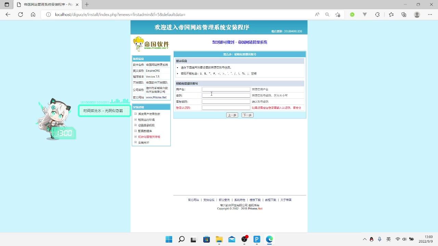The width and height of the screenshot is (438, 246).
Task: Open the Collections panel
Action: pos(404,14)
